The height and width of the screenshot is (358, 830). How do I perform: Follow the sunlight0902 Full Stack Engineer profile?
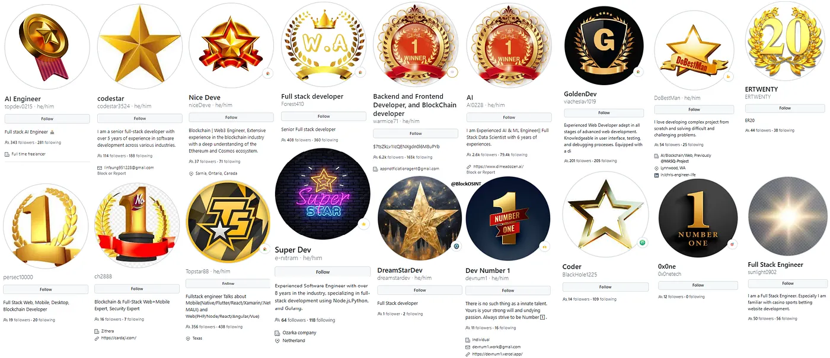coord(787,283)
